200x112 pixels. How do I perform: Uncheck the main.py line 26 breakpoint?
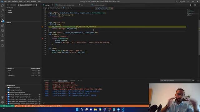click(x=8, y=97)
